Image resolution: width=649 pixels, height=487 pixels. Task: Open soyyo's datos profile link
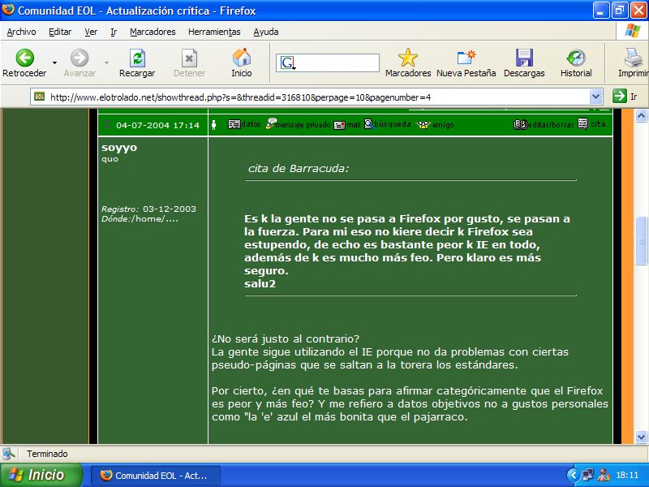[x=244, y=124]
